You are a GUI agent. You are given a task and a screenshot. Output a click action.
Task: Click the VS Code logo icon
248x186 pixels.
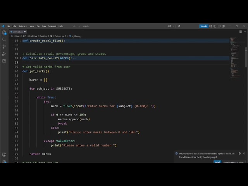(x=3, y=26)
